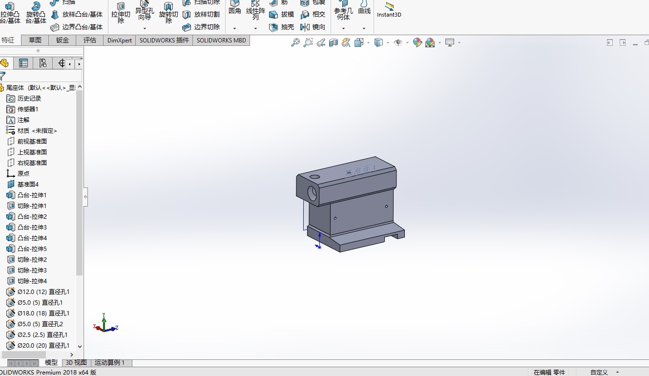
Task: Click Zoom to Area icon
Action: click(x=308, y=43)
